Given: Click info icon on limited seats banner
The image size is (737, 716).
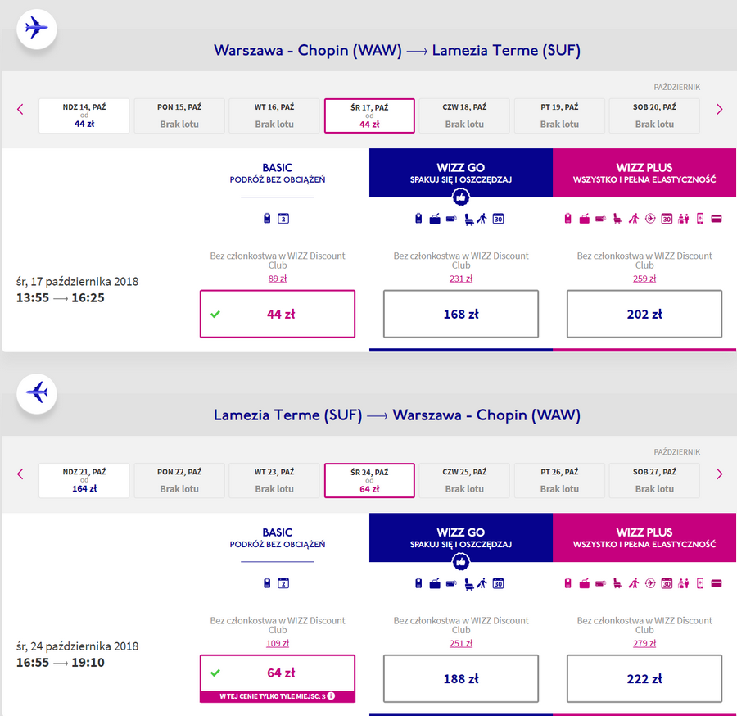Looking at the screenshot, I should point(331,696).
